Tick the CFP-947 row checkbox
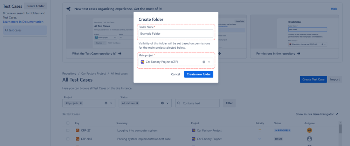Viewport: 350px width, 146px height. point(68,139)
